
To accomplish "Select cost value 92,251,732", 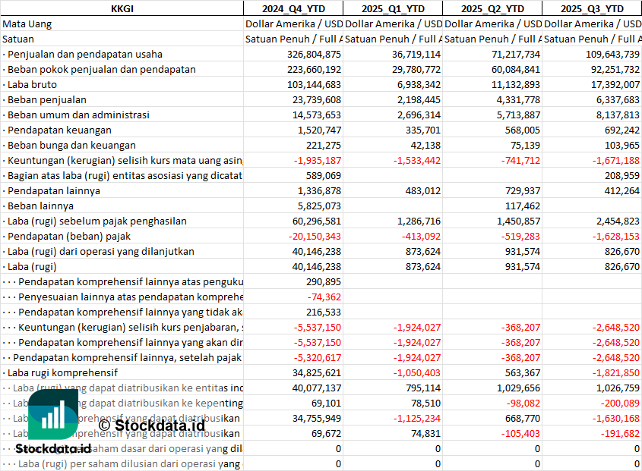I will (x=615, y=69).
